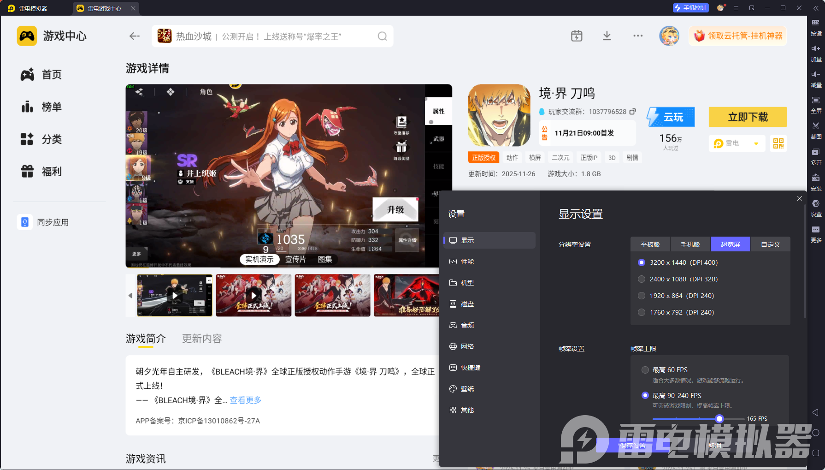This screenshot has height=470, width=825.
Task: Switch to the 超宽屏 resolution tab
Action: 731,244
